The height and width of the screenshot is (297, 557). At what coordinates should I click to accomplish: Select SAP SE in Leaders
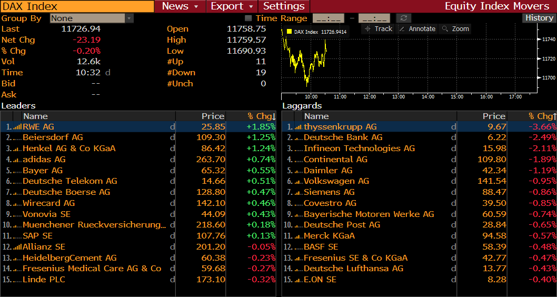coord(138,236)
